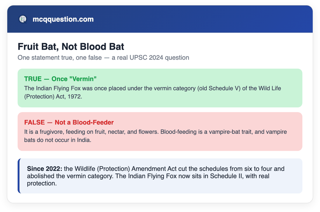Open the mcqquestion.com site name link
Screen dimensions: 320x212
(63, 19)
